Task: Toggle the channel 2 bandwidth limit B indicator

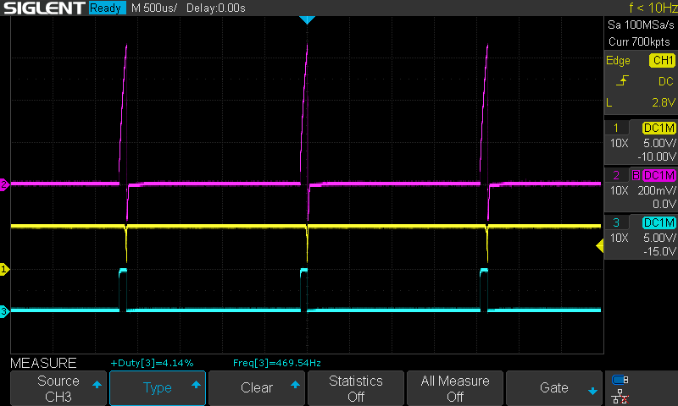Action: click(x=633, y=175)
